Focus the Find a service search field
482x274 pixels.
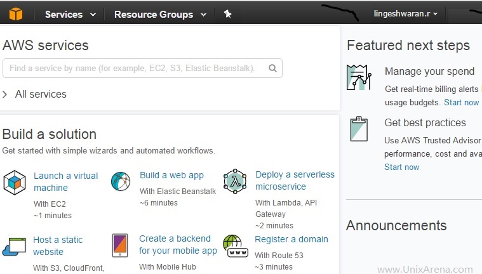(x=142, y=68)
